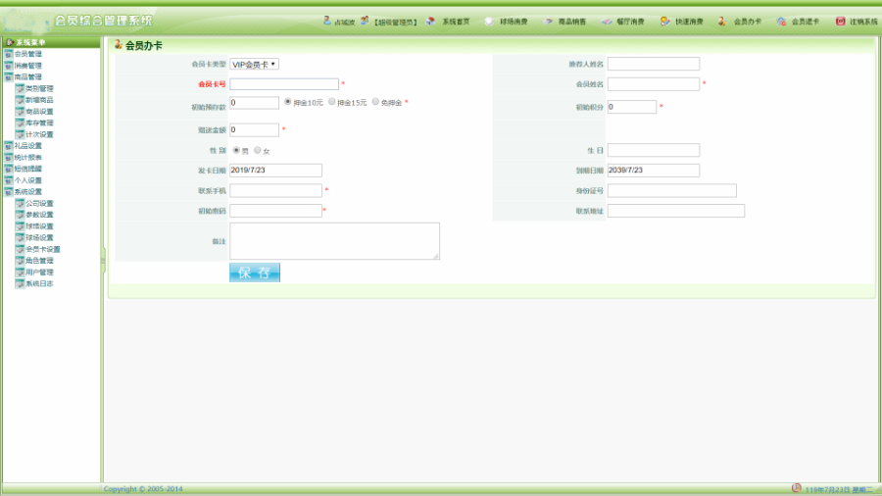Click the 注销系统 logout icon
This screenshot has width=882, height=496.
(840, 21)
